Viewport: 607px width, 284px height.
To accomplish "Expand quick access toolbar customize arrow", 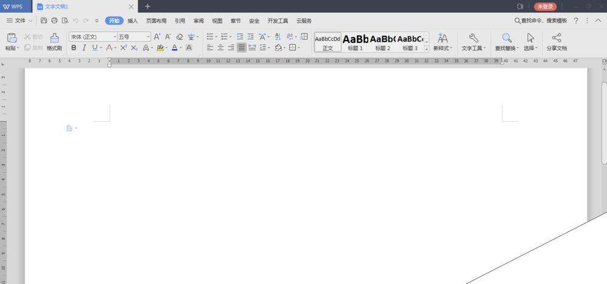I will 97,21.
